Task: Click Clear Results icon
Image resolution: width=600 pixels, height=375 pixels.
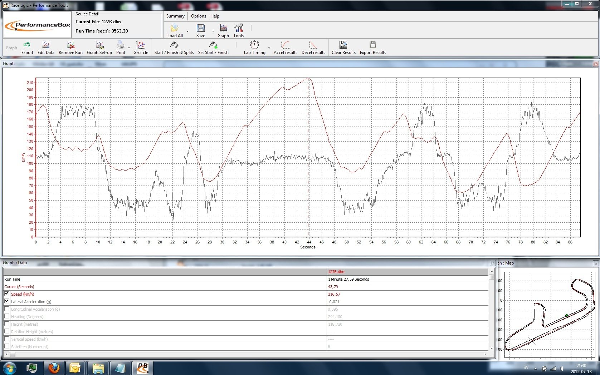Action: [x=343, y=48]
